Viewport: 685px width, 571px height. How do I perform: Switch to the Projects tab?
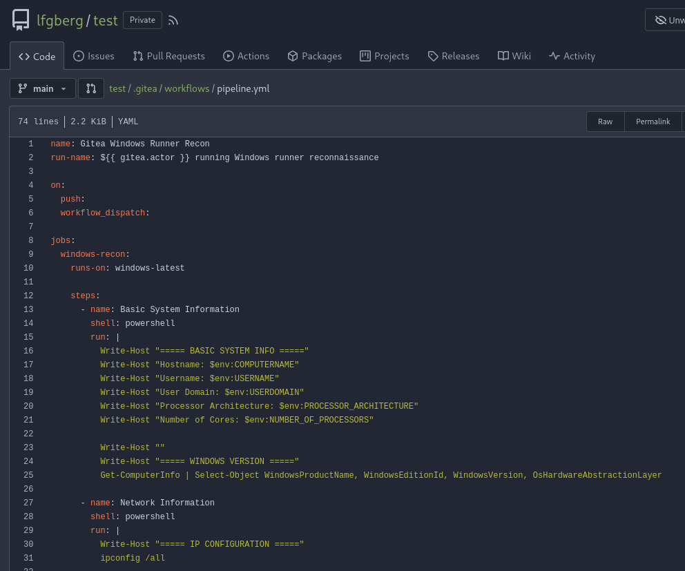click(384, 56)
